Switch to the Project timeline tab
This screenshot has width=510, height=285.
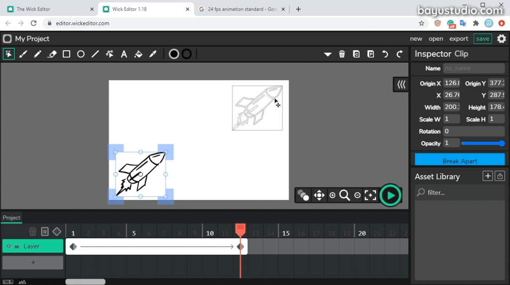tap(11, 218)
